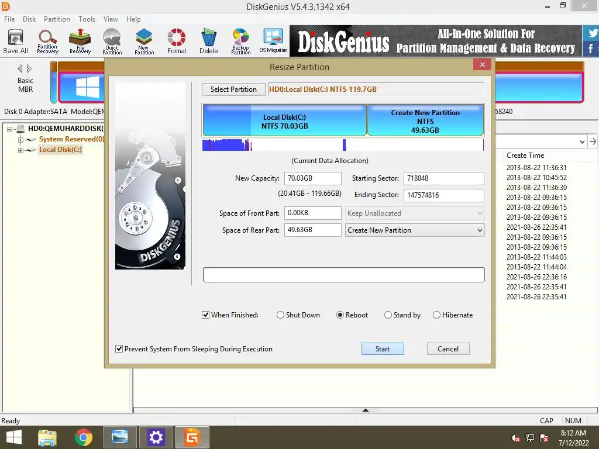Viewport: 599px width, 449px height.
Task: Select Local Disk(C:) in the tree
Action: pyautogui.click(x=60, y=150)
